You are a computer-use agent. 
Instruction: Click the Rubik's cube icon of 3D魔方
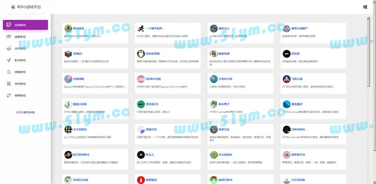68,54
